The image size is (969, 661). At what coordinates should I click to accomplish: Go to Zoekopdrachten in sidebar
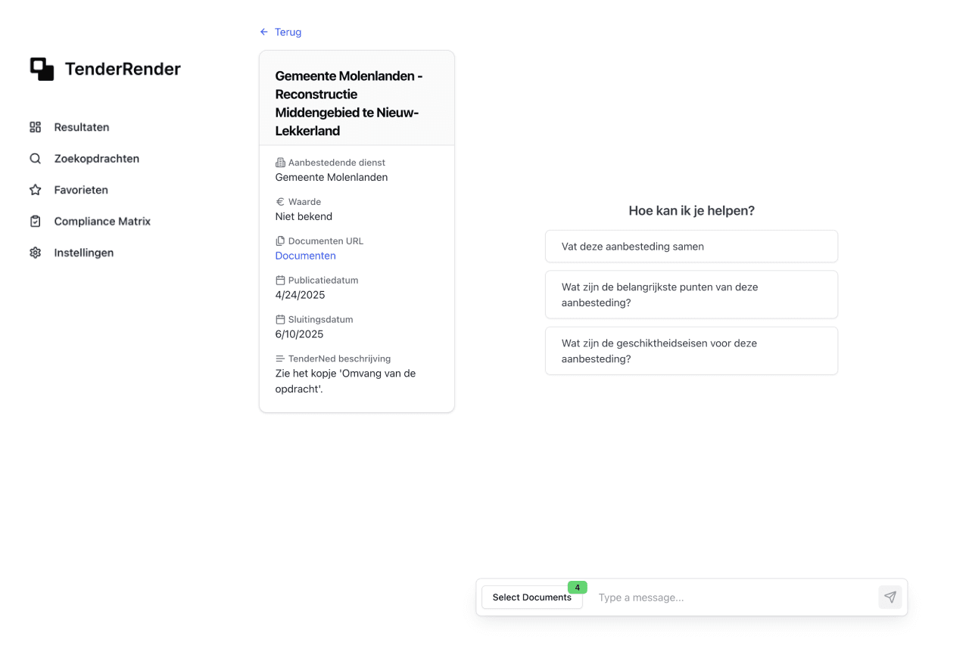pos(96,159)
